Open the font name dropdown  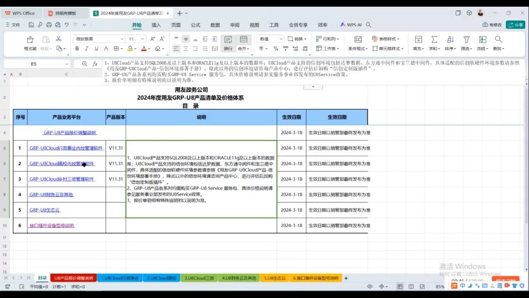coord(122,39)
